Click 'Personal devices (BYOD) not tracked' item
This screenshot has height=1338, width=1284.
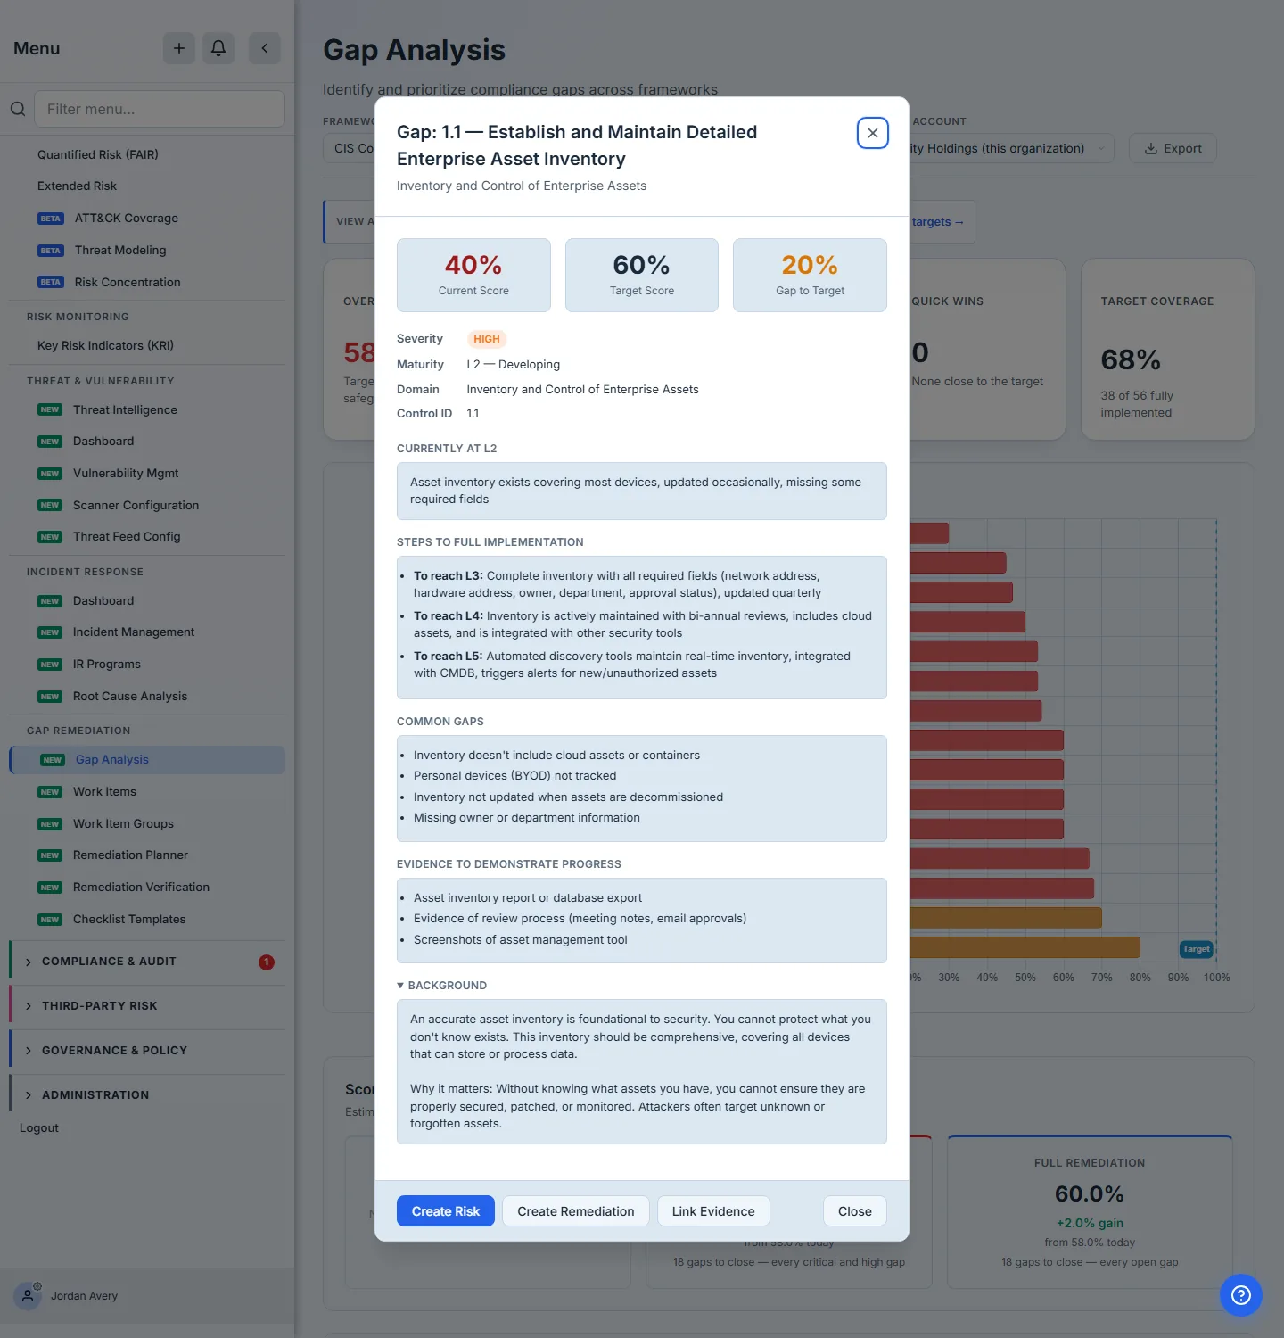point(515,776)
